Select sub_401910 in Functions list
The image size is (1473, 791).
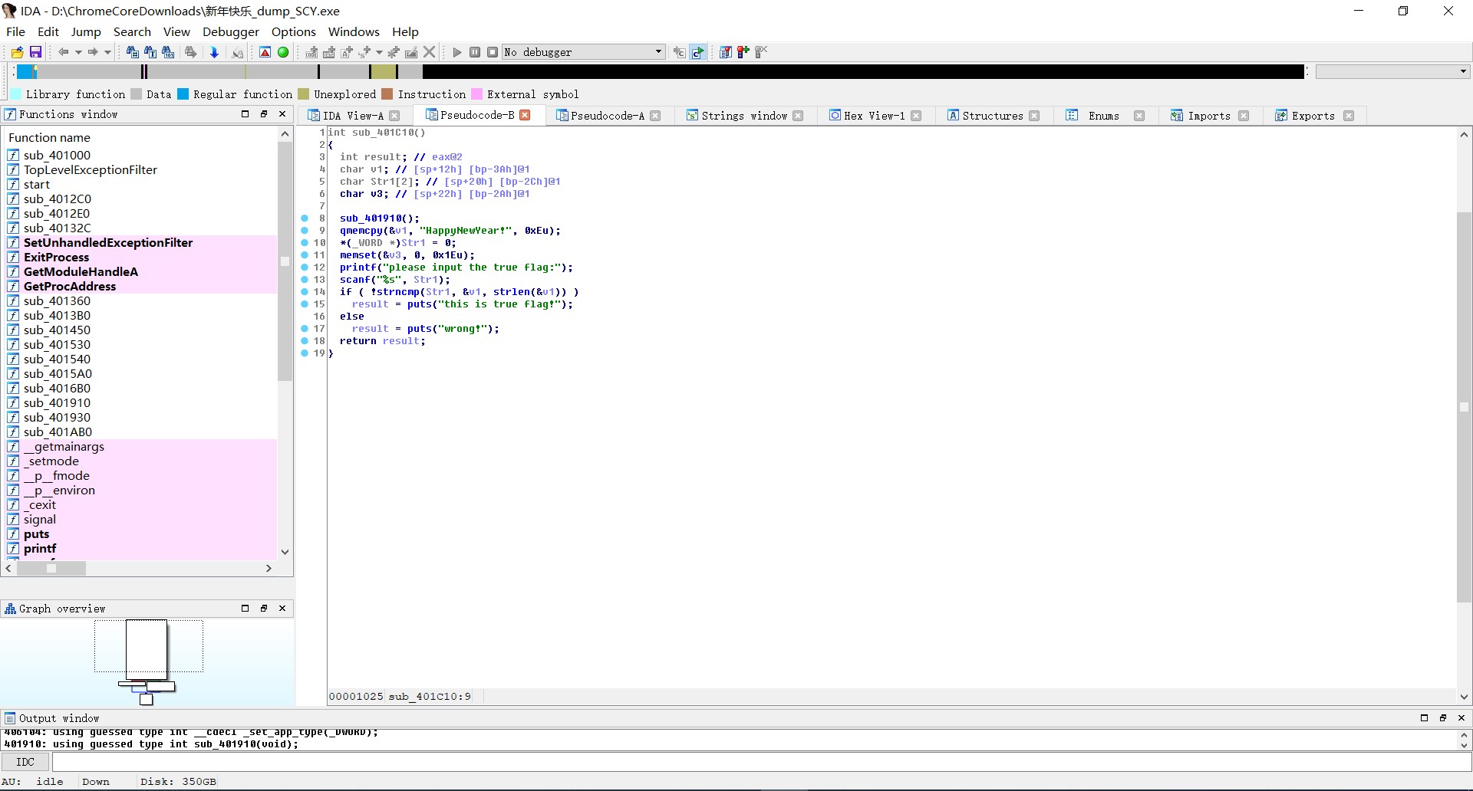(57, 402)
